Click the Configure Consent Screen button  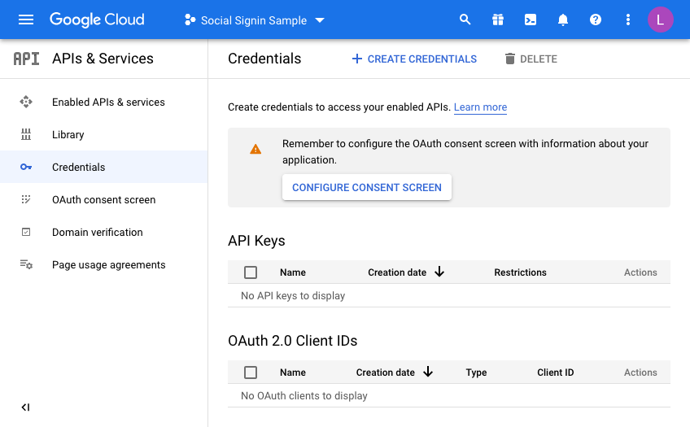[366, 187]
